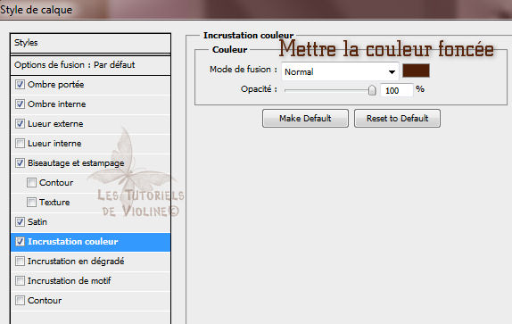Enable the Incrustation de motif checkbox
This screenshot has width=512, height=324.
point(20,280)
